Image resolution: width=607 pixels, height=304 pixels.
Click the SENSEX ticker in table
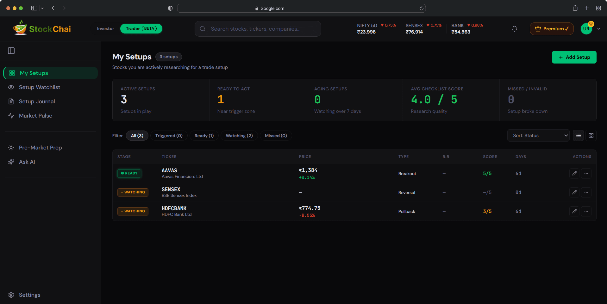[x=171, y=189]
